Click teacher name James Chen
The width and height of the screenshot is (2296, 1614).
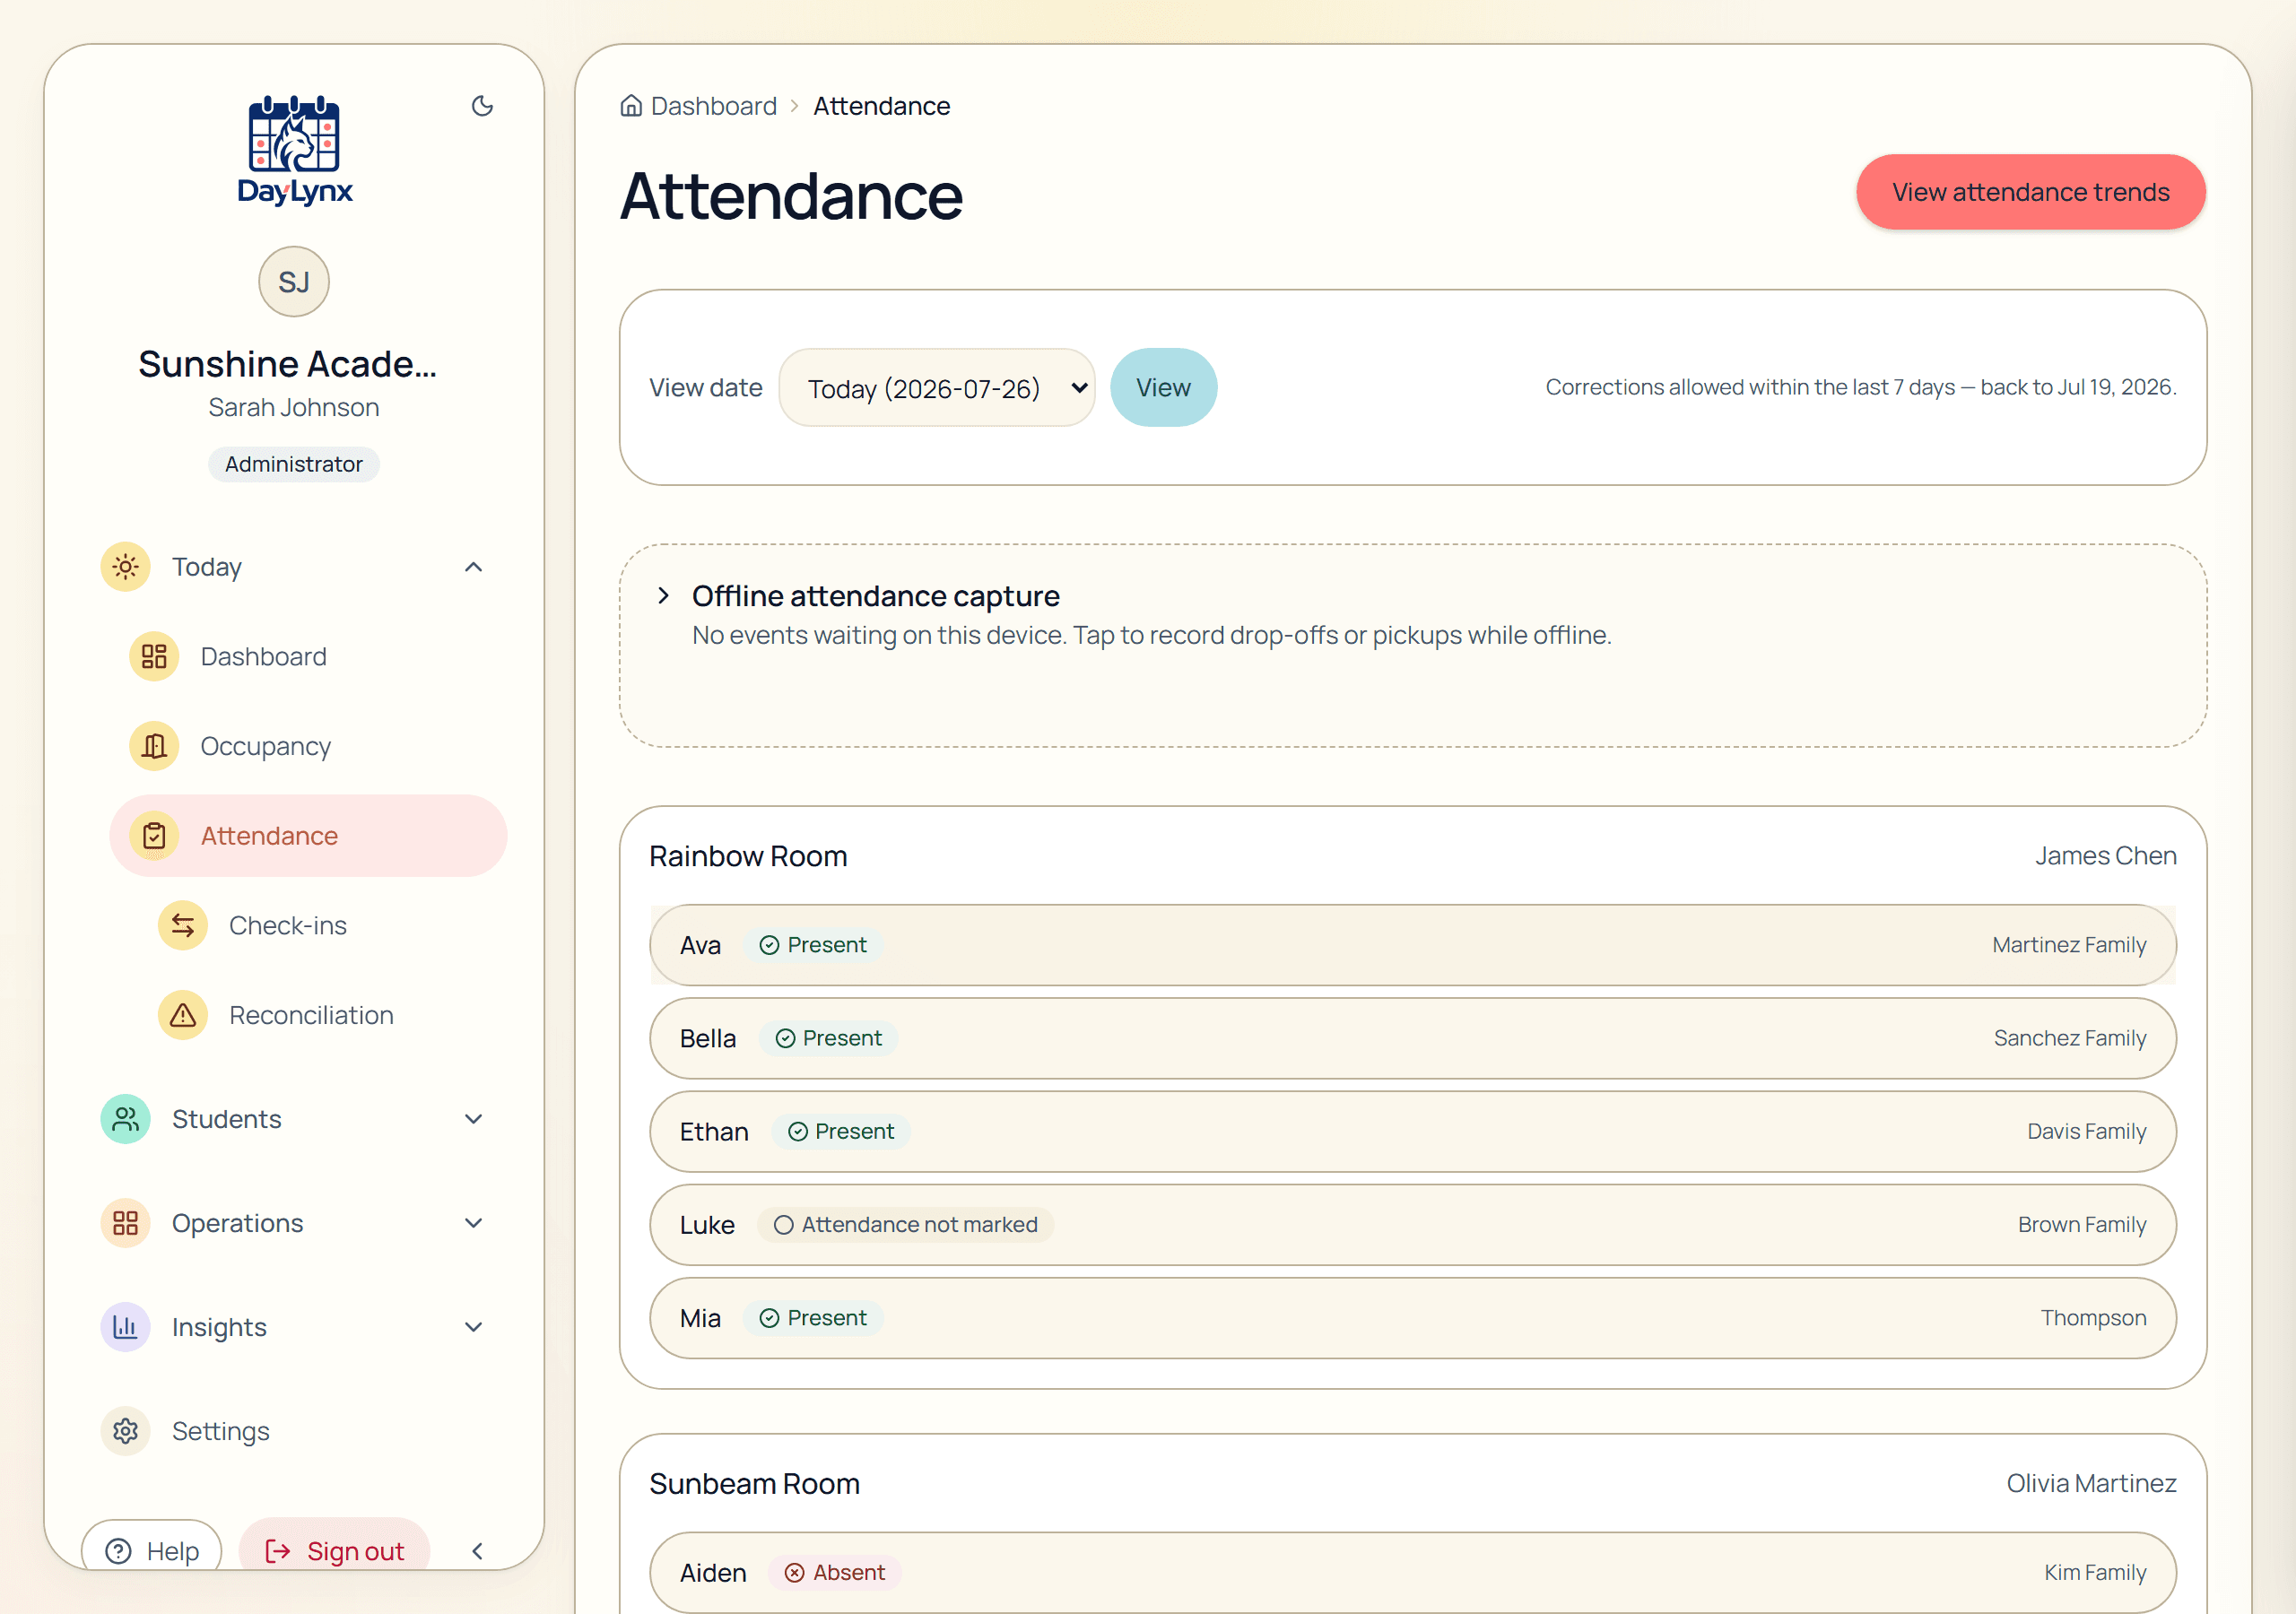(2106, 856)
